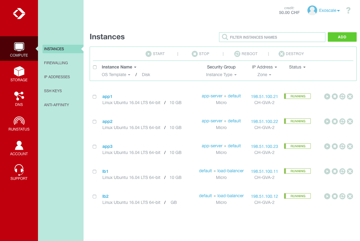Click the Exoscale logo at top left

click(19, 13)
